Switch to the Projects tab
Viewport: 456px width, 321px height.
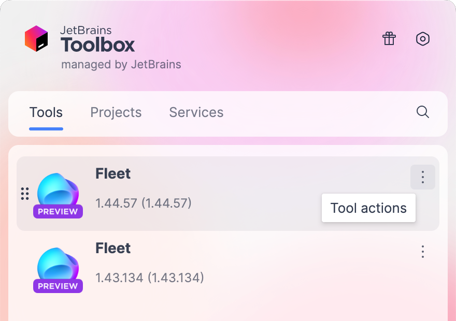coord(116,112)
